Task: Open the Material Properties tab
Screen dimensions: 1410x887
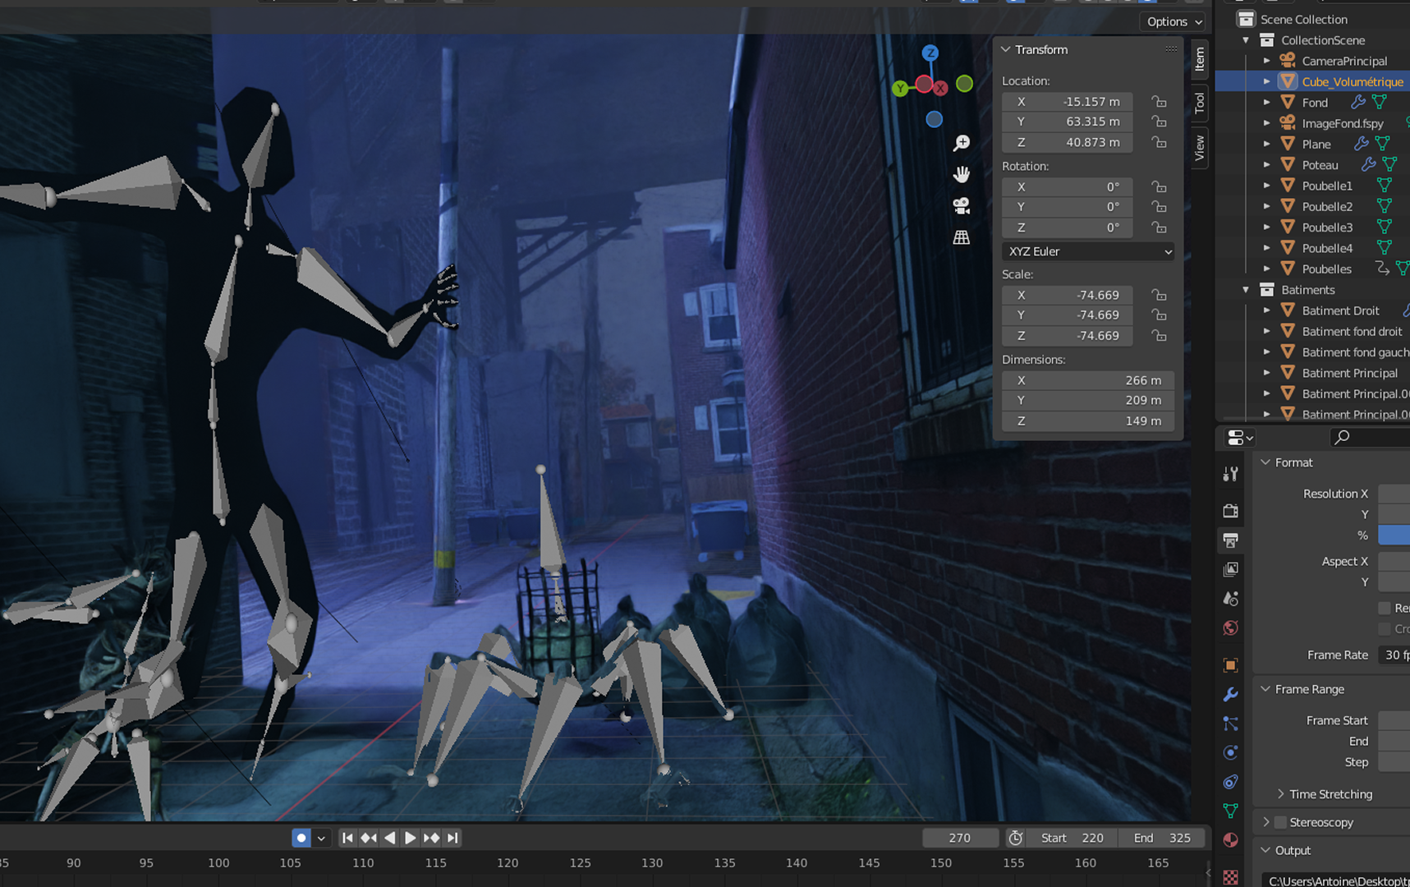Action: (x=1230, y=840)
